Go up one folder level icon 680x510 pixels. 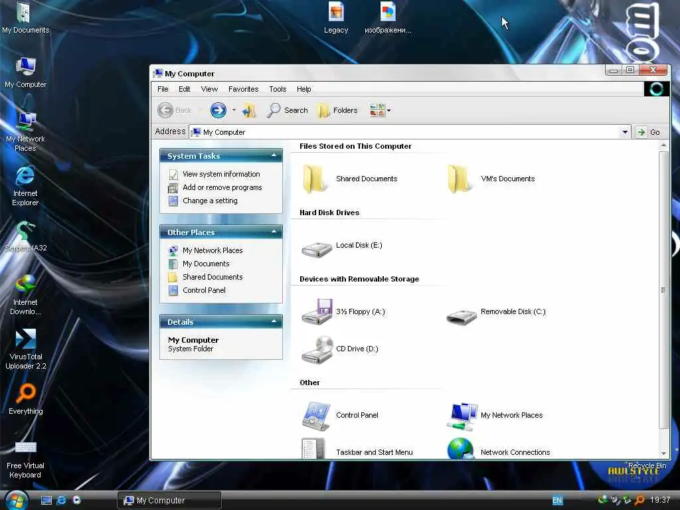pyautogui.click(x=249, y=110)
